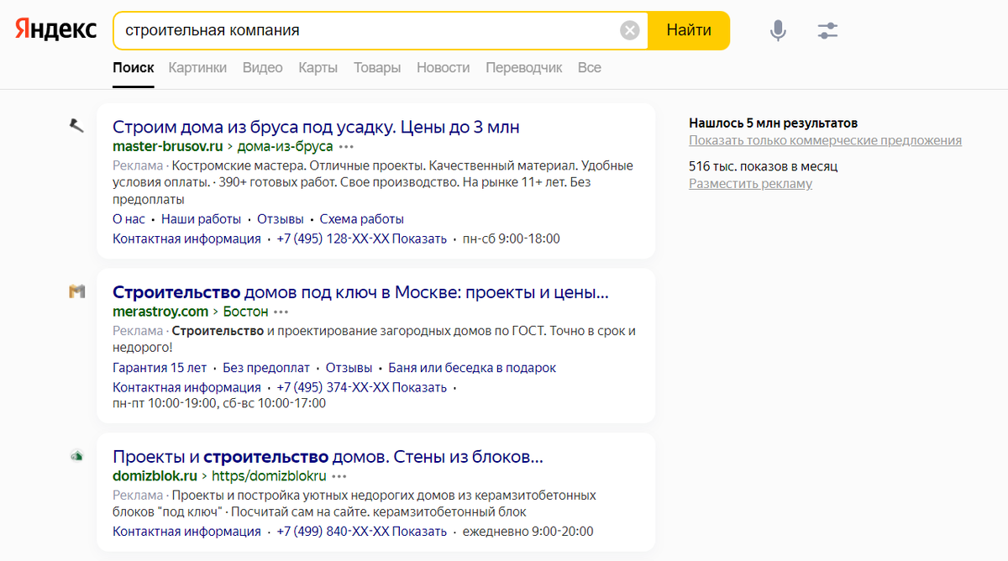Open result Строим дома из бруса под усадку
Image resolution: width=1008 pixels, height=561 pixels.
click(316, 128)
